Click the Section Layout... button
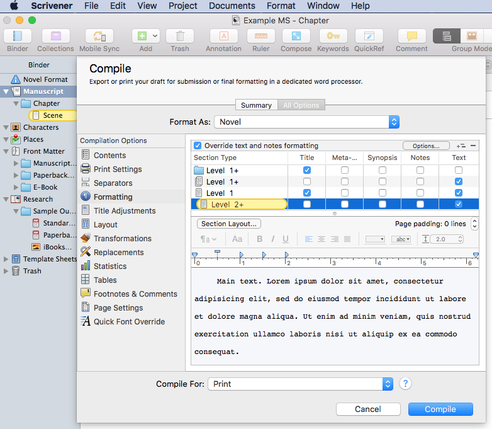The width and height of the screenshot is (492, 429). [229, 224]
